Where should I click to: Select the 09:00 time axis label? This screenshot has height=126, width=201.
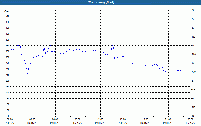click(78, 119)
